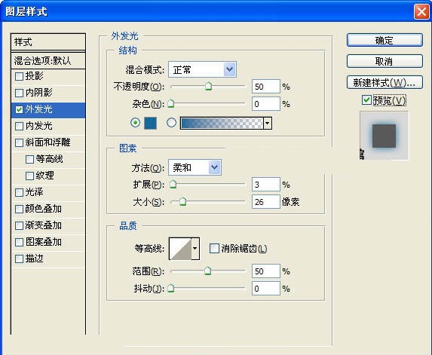Click the 不透明度 opacity slider handle

[x=209, y=86]
